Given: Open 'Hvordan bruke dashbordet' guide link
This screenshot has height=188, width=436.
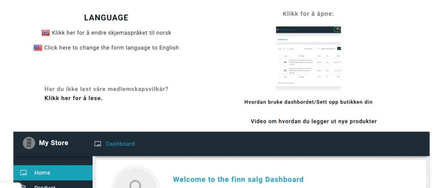Looking at the screenshot, I should click(308, 102).
